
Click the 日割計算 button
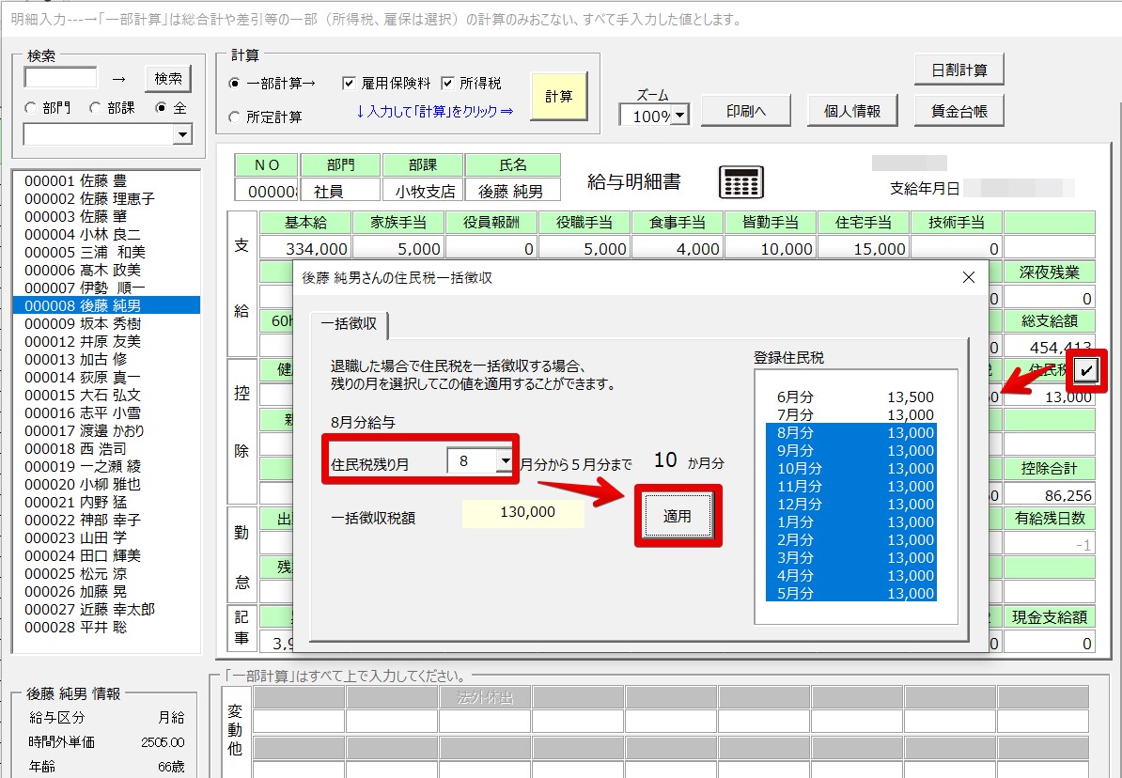pyautogui.click(x=958, y=70)
